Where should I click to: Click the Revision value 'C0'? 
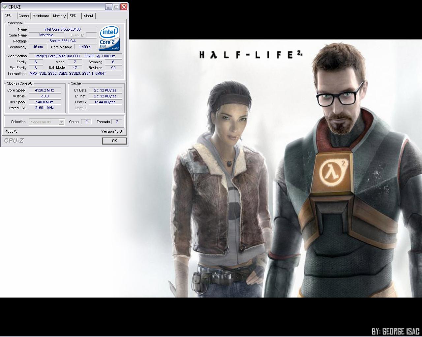pos(113,68)
